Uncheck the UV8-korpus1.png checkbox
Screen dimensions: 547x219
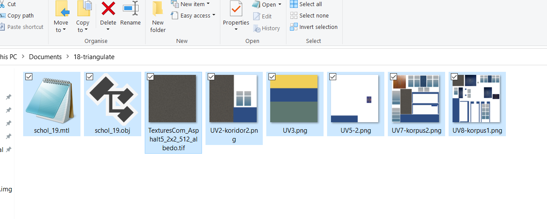pyautogui.click(x=454, y=77)
